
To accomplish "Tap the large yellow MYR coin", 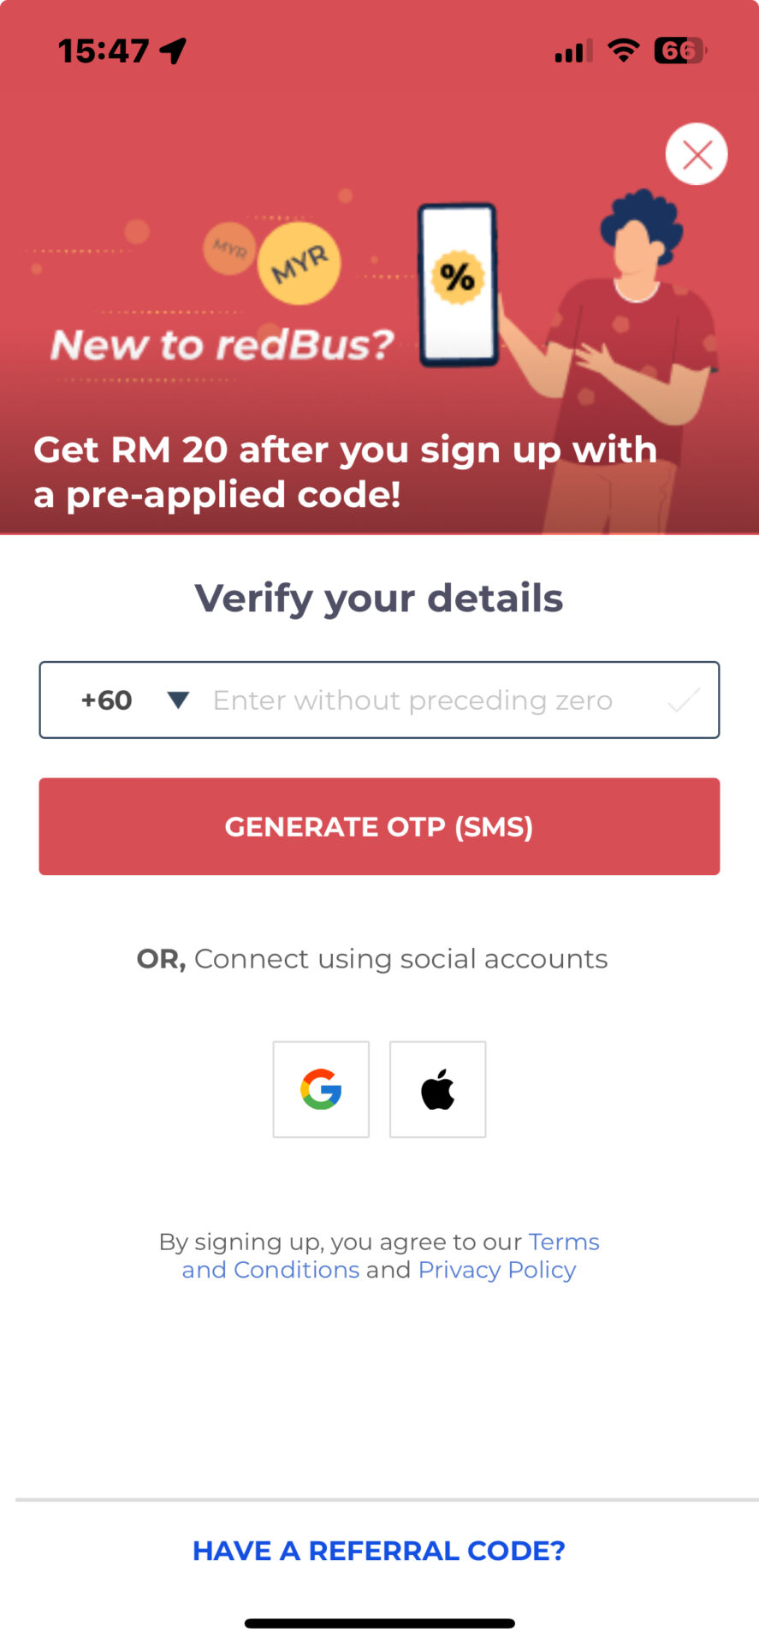I will click(299, 264).
